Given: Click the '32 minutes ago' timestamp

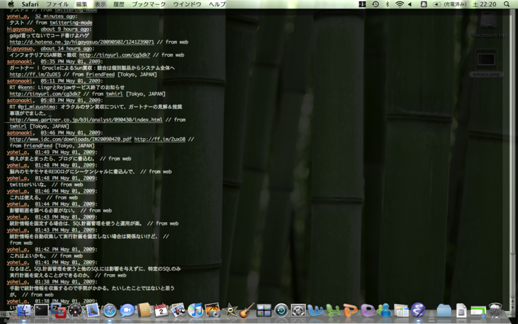Looking at the screenshot, I should click(56, 16).
